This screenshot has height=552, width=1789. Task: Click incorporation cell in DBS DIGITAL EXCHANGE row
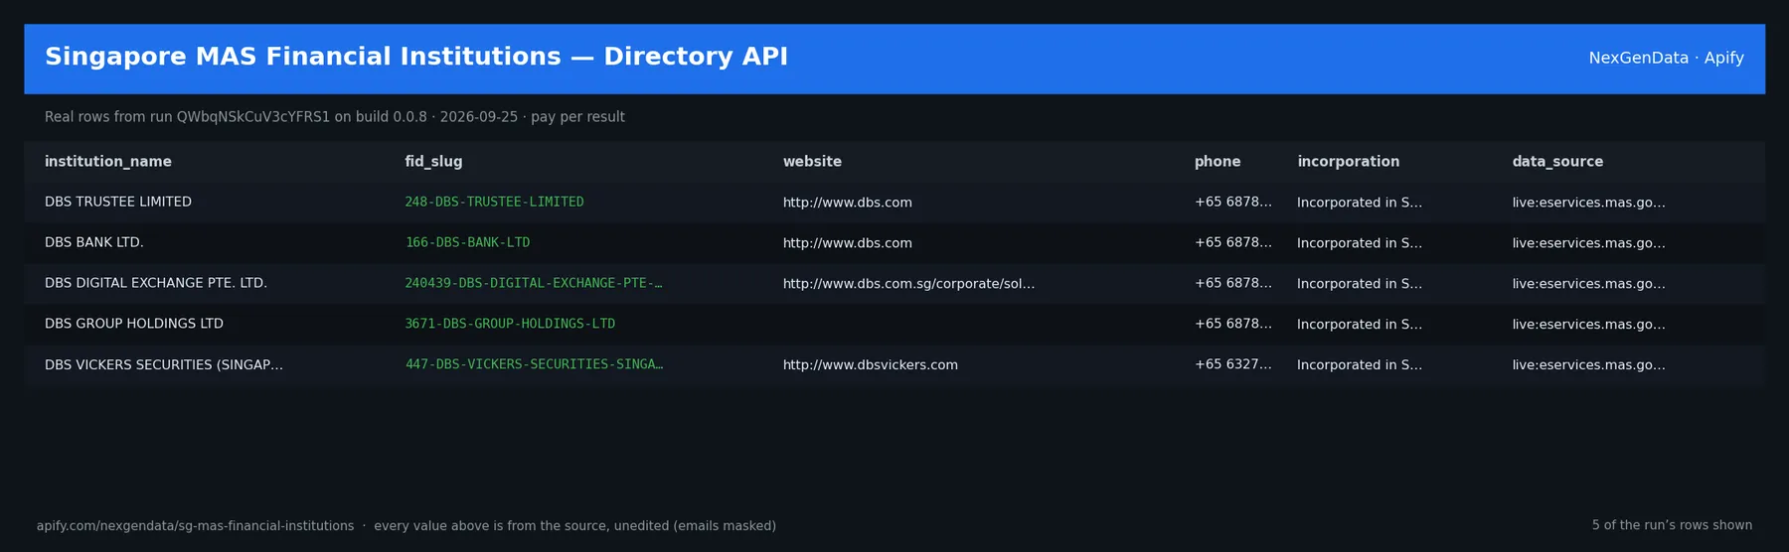(1360, 284)
